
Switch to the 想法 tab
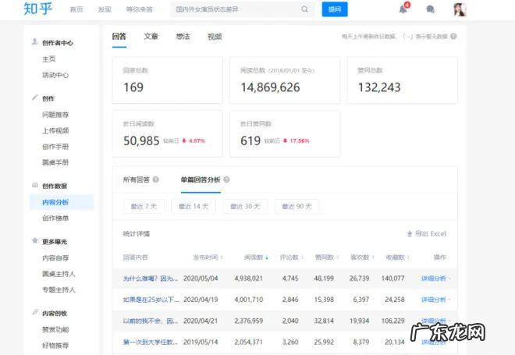(183, 37)
